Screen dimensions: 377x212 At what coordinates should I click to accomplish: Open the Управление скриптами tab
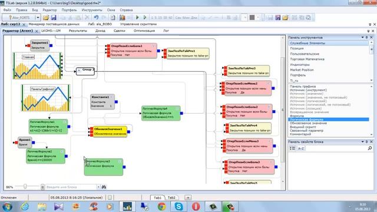138,24
